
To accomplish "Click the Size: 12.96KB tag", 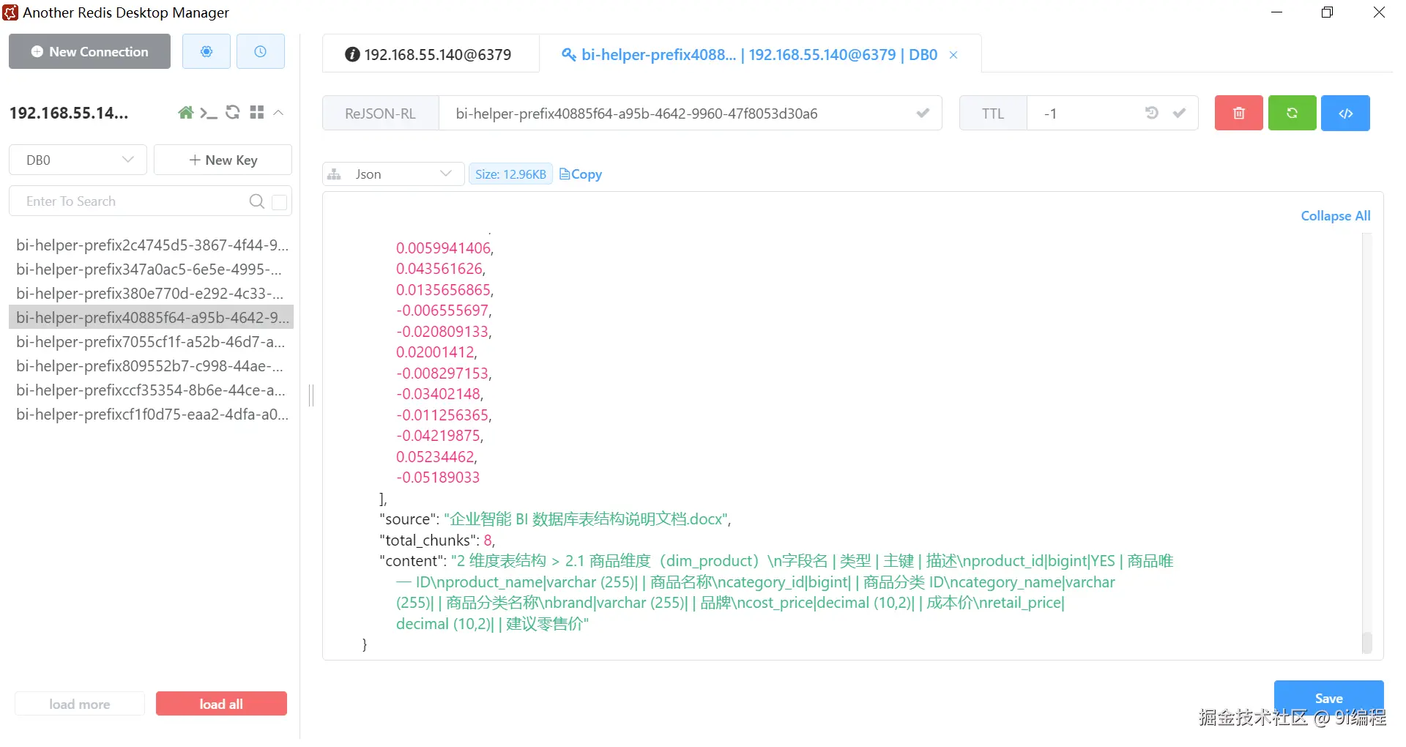I will (510, 174).
